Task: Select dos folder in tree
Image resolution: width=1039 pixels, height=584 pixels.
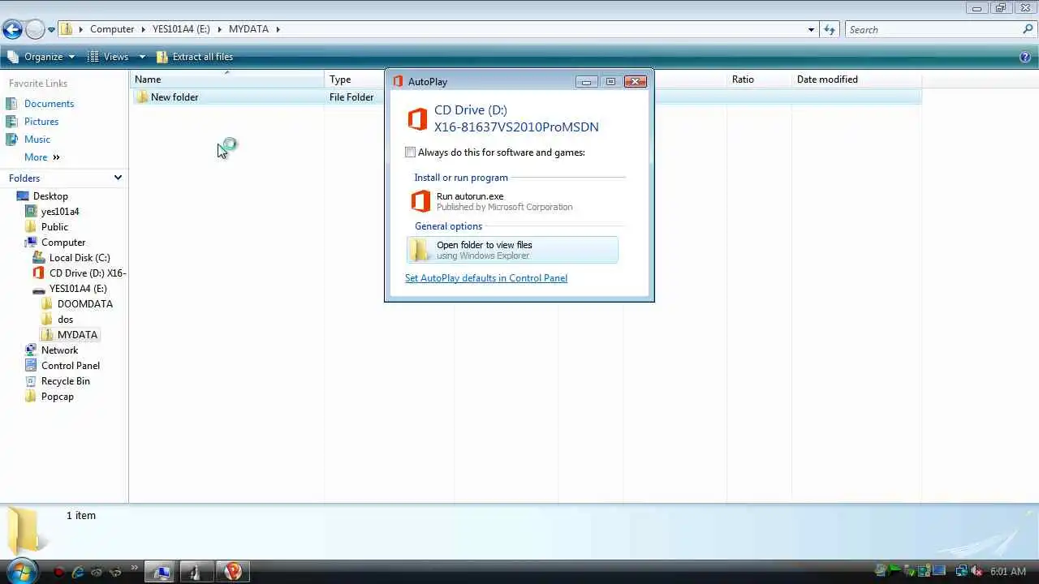Action: click(x=65, y=320)
